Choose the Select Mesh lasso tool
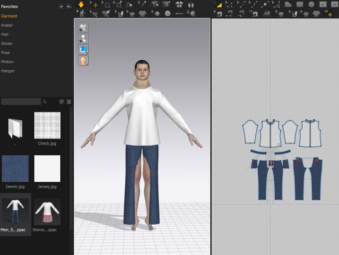The width and height of the screenshot is (339, 255). coord(118,4)
